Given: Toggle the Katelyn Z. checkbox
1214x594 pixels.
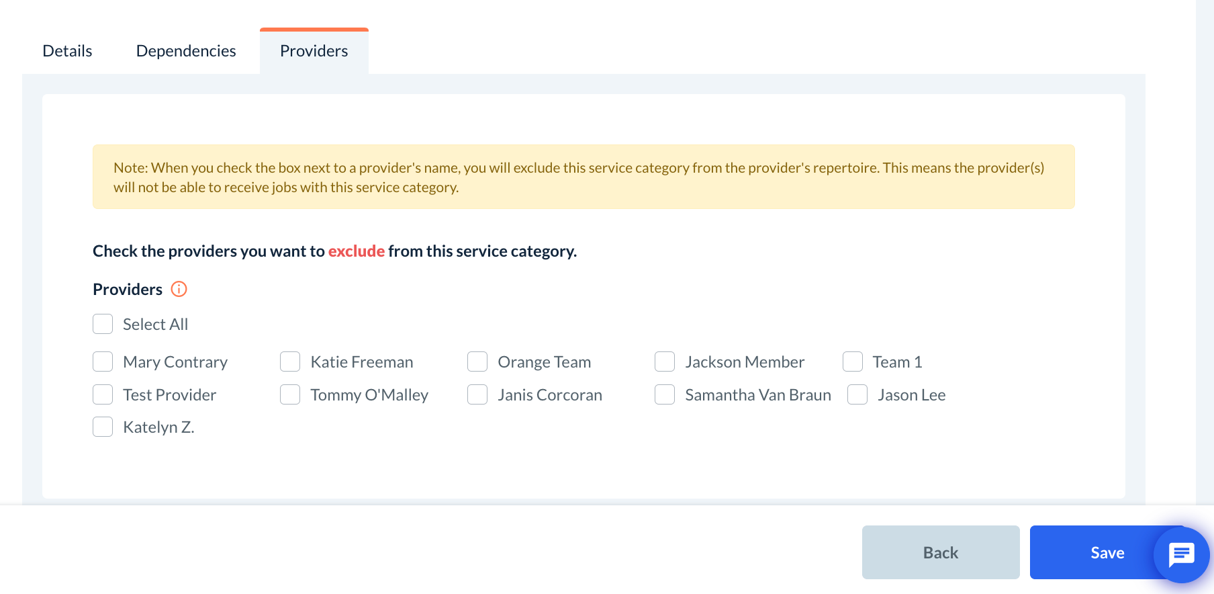Looking at the screenshot, I should [x=103, y=427].
